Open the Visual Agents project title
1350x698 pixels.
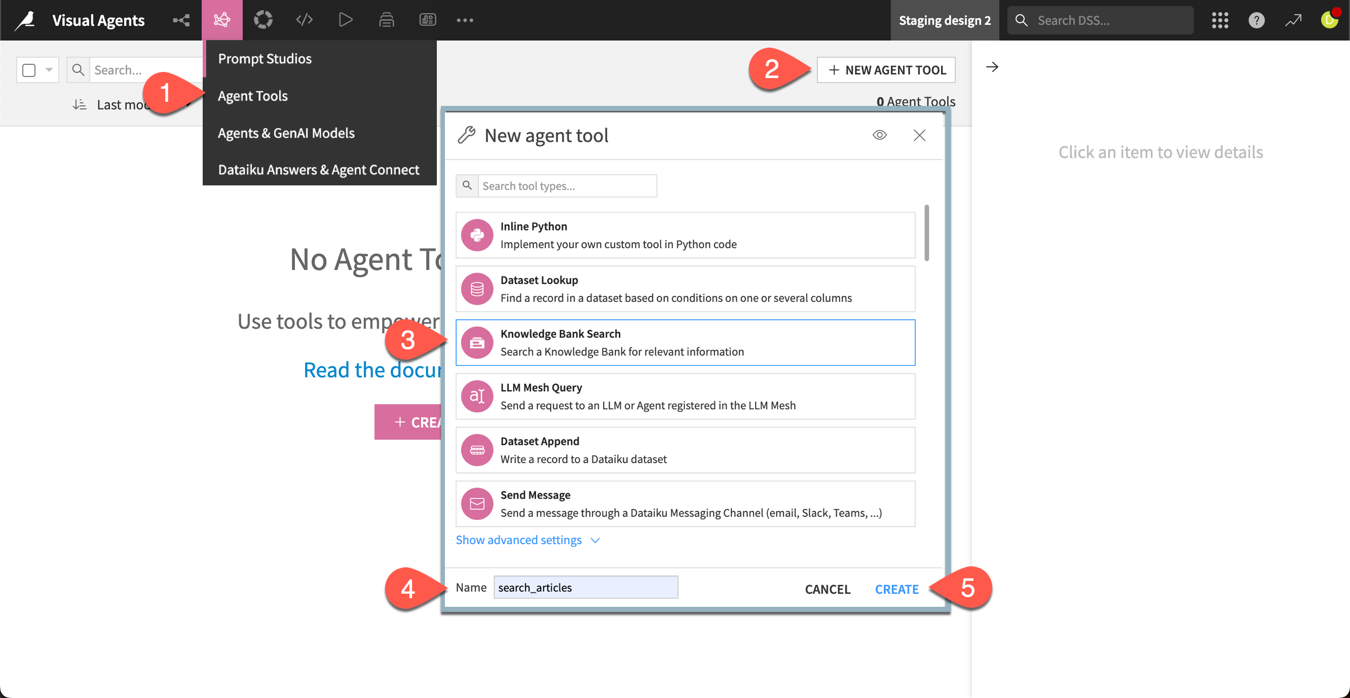click(x=98, y=20)
